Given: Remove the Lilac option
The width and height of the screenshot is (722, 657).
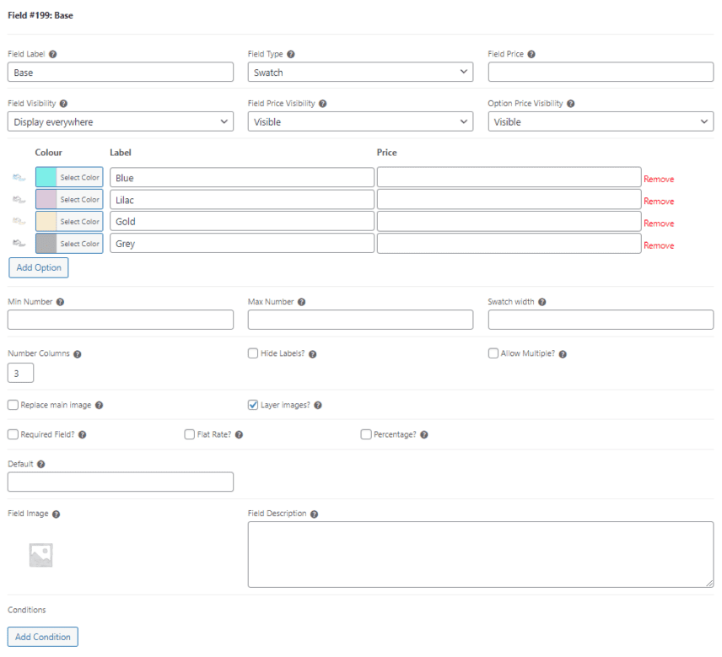Looking at the screenshot, I should [659, 201].
